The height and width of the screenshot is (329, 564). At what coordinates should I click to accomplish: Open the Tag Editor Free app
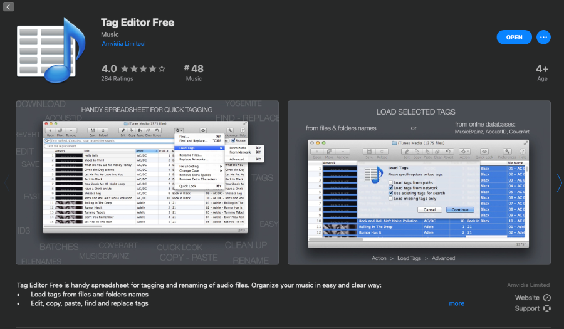click(x=514, y=38)
